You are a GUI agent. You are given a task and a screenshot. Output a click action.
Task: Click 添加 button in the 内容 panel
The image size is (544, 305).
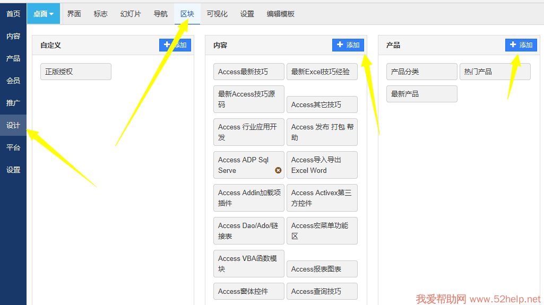pyautogui.click(x=348, y=45)
